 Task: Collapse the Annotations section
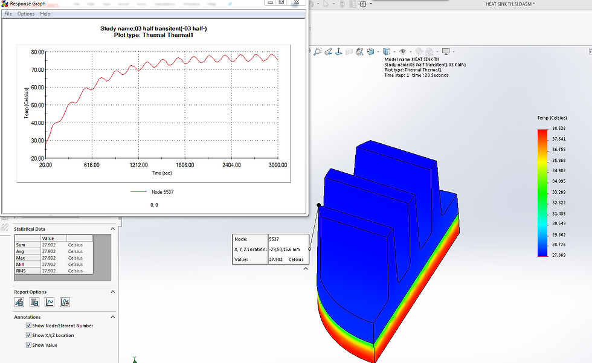point(112,316)
